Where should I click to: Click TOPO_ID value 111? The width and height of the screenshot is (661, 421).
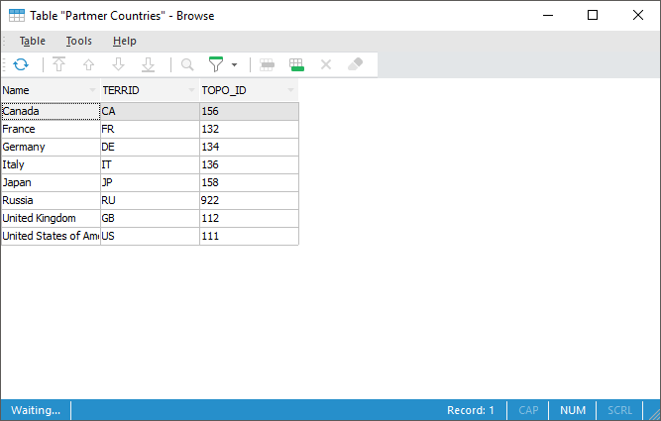pos(249,236)
